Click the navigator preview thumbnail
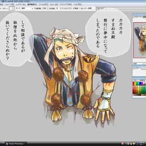146x146 pixels. tap(140, 40)
